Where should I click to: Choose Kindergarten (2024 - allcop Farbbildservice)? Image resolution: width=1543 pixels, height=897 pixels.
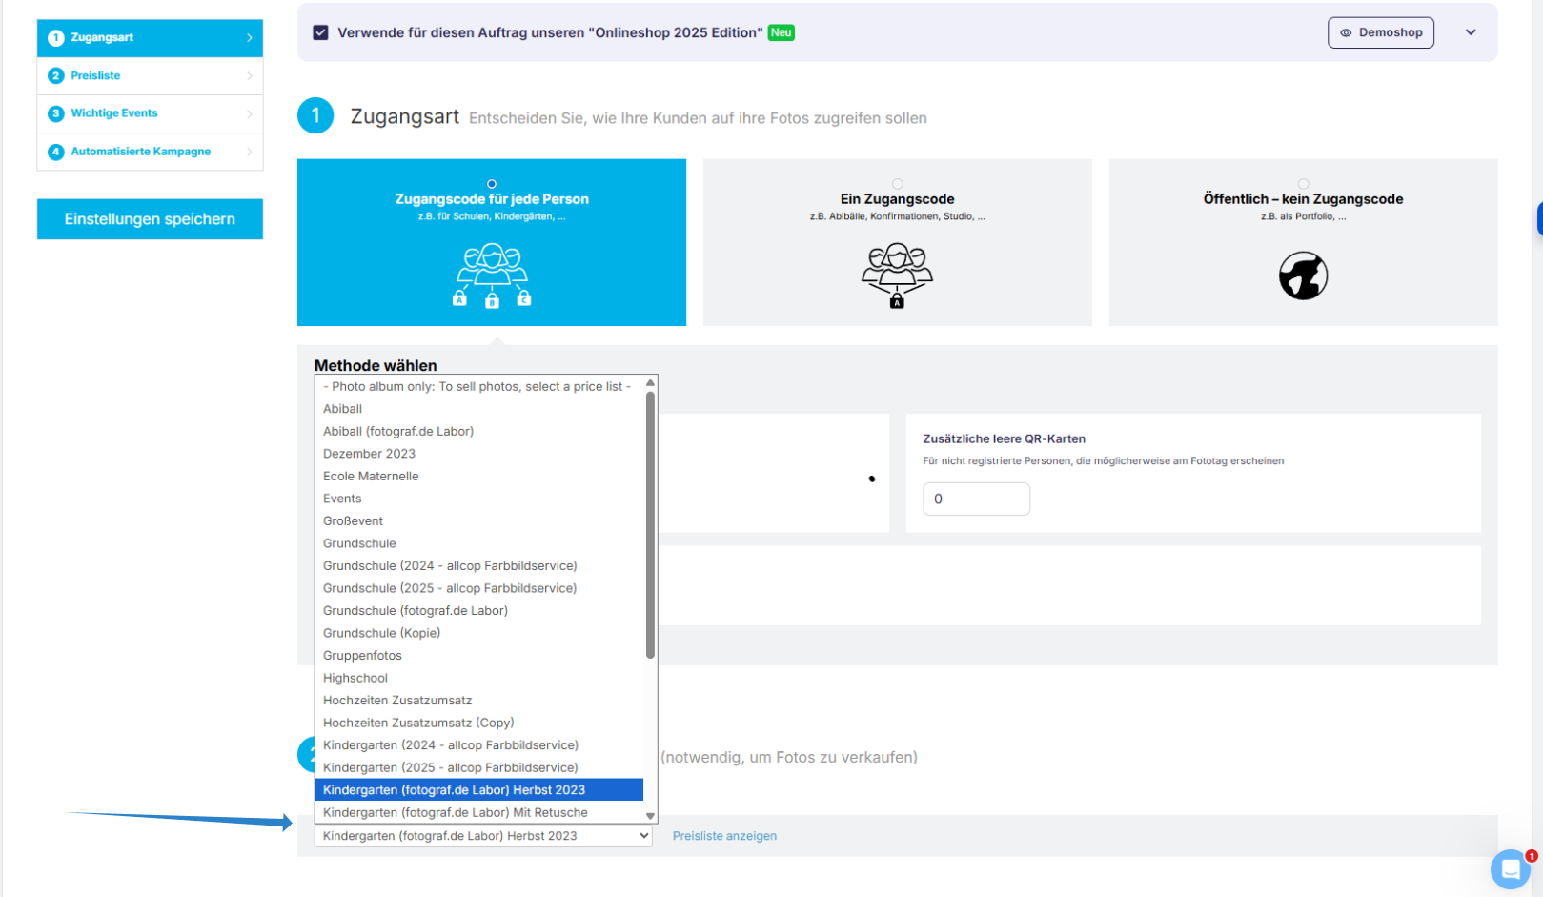click(x=479, y=744)
